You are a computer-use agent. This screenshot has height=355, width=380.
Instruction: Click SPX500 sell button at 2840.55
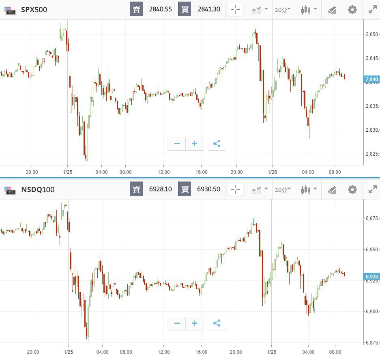click(x=152, y=9)
